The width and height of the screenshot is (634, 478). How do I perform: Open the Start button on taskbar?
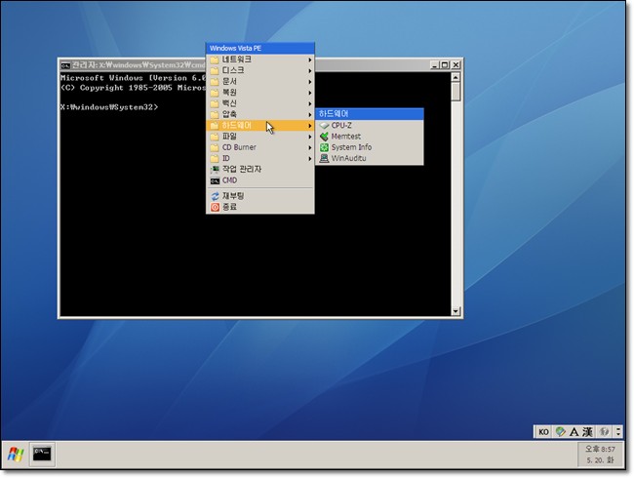pos(16,455)
